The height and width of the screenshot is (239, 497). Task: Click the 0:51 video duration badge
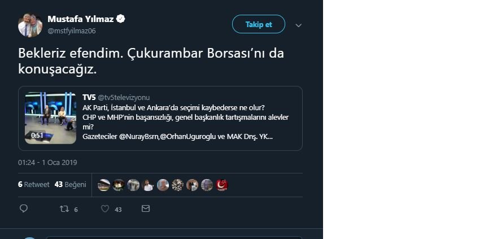point(37,136)
